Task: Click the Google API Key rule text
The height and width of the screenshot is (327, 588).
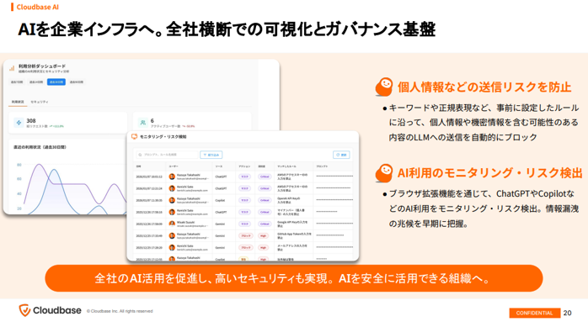Action: [x=293, y=224]
